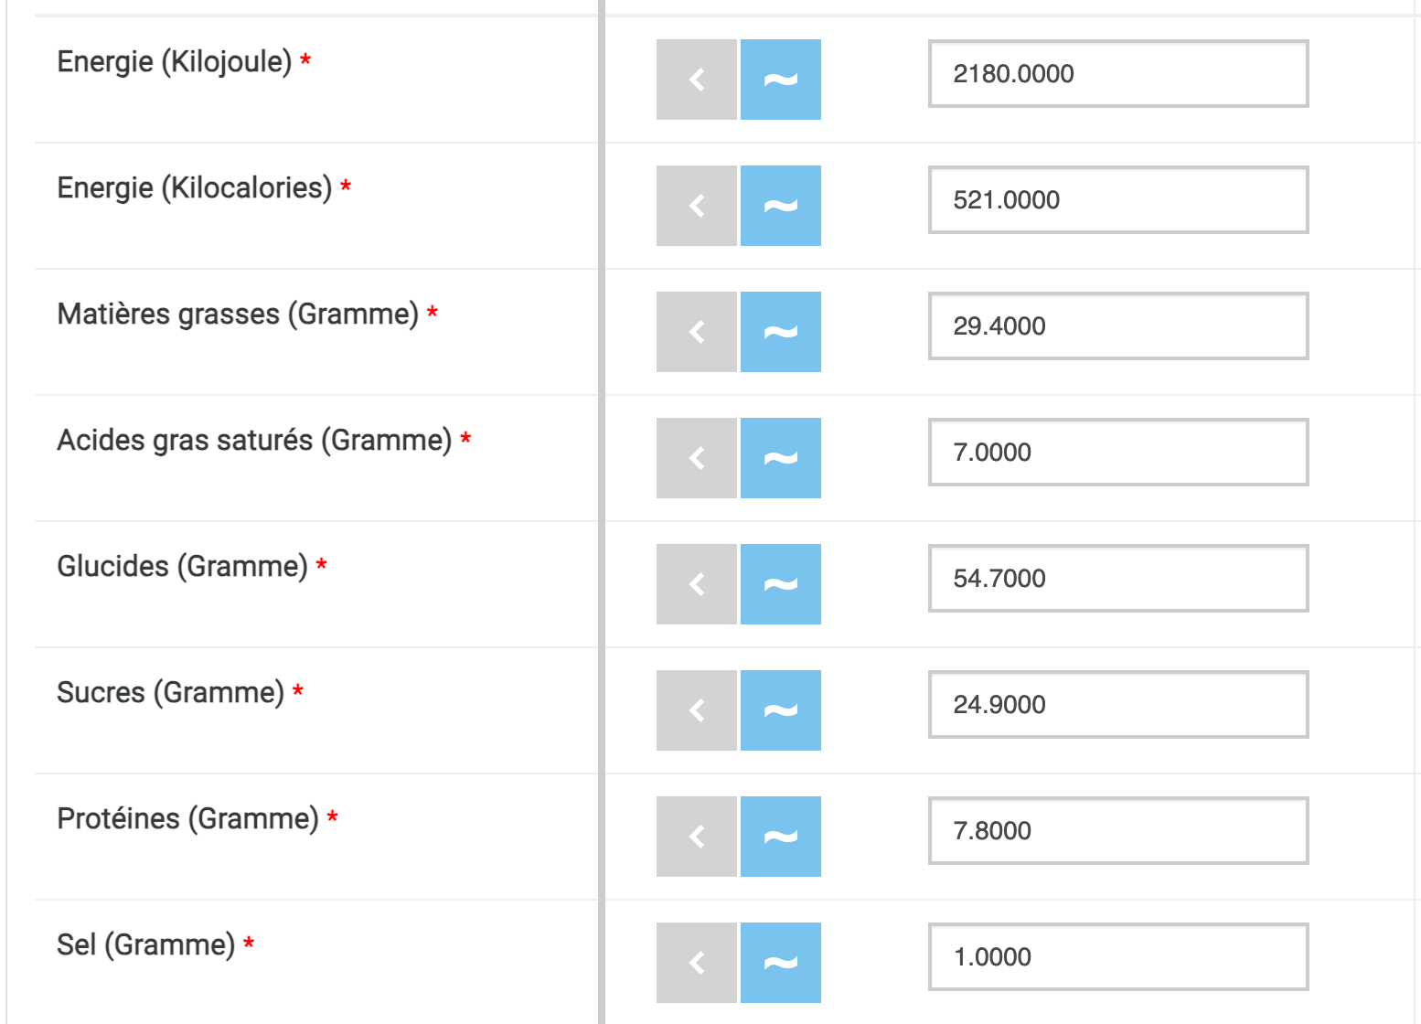Select approximate icon for Energie (Kilojoule)
The image size is (1421, 1024).
pyautogui.click(x=781, y=80)
